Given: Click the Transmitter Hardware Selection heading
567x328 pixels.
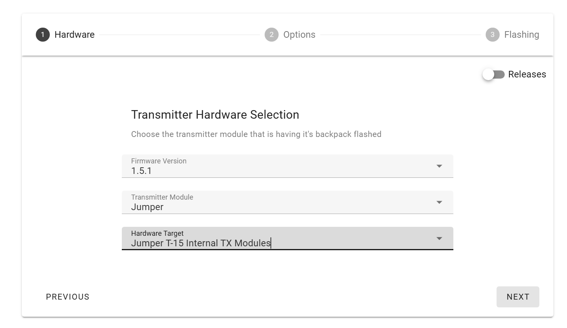Looking at the screenshot, I should coord(215,115).
